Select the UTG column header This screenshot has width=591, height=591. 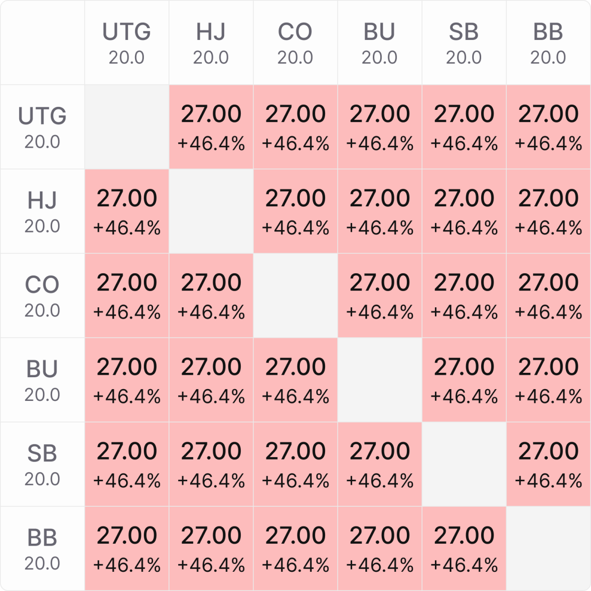coord(127,42)
